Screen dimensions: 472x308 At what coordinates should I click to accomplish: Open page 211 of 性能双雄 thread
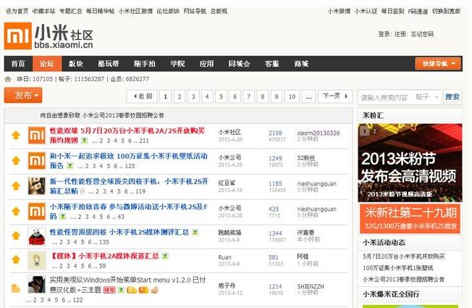pyautogui.click(x=144, y=141)
